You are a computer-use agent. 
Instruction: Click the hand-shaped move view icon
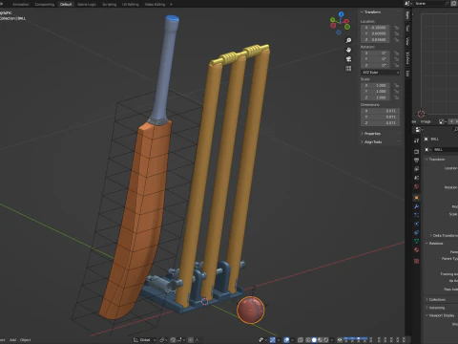348,50
